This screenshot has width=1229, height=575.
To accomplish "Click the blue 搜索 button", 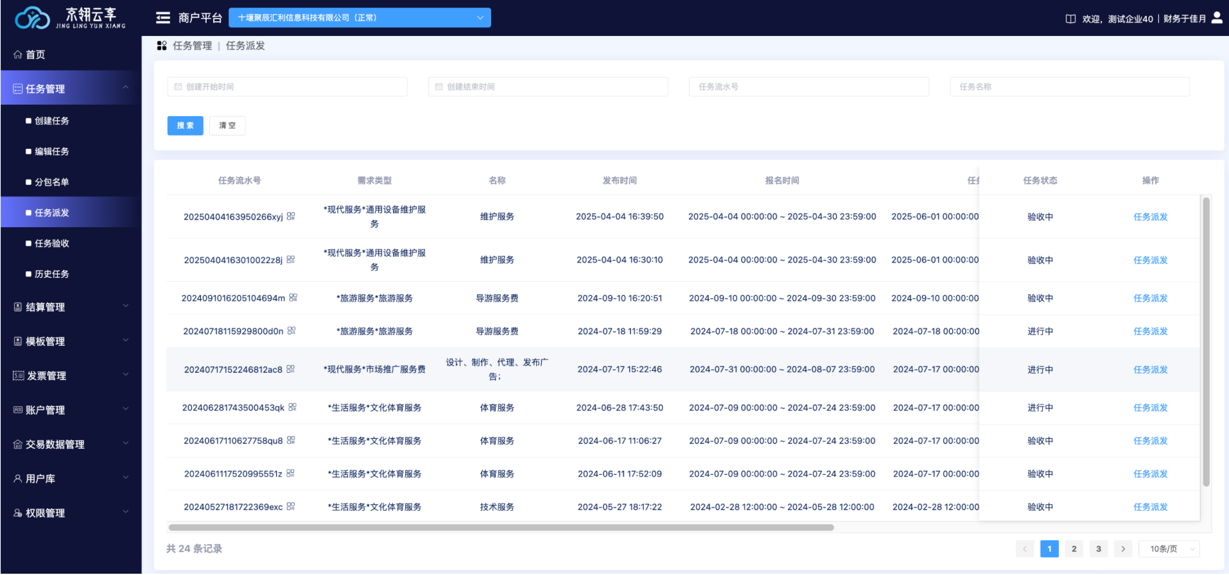I will [x=185, y=126].
